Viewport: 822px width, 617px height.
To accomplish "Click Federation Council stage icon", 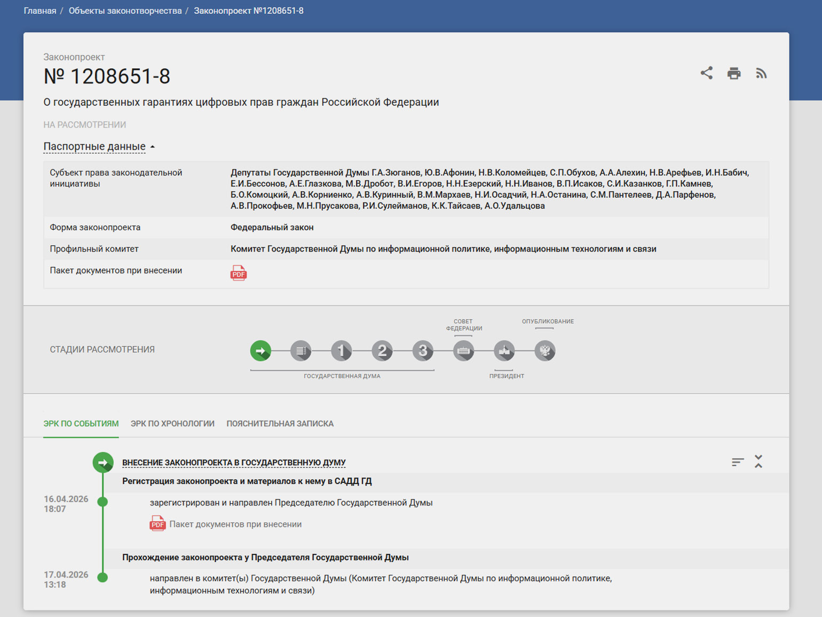I will tap(463, 351).
